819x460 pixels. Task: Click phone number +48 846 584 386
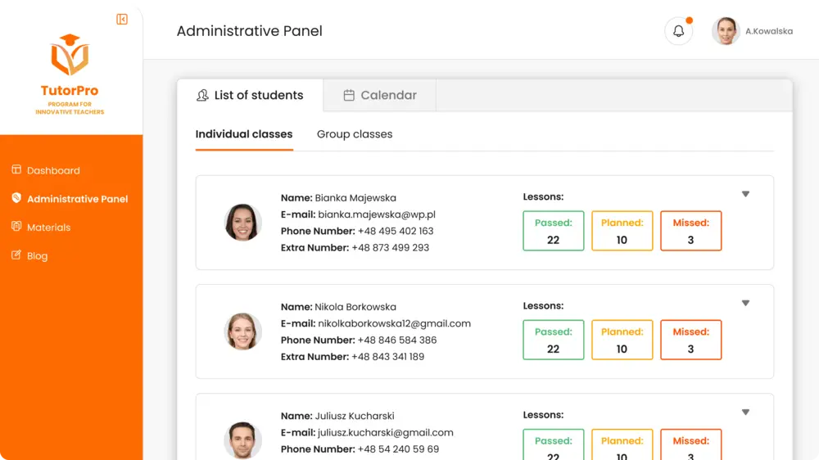coord(397,340)
